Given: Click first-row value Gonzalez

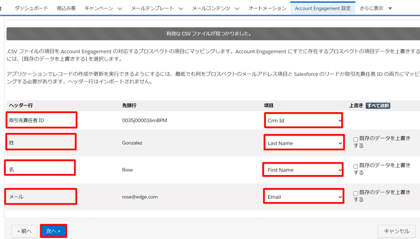Looking at the screenshot, I should (132, 143).
